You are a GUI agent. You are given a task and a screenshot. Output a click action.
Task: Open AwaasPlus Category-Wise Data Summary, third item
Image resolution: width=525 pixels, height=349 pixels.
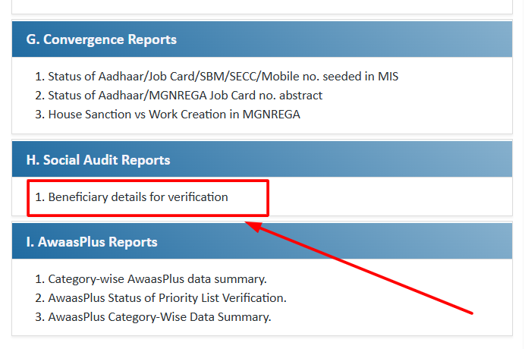(159, 317)
